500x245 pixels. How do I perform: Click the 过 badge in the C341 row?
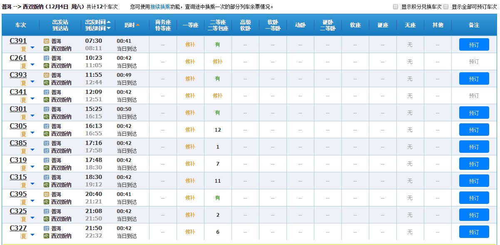click(x=46, y=92)
